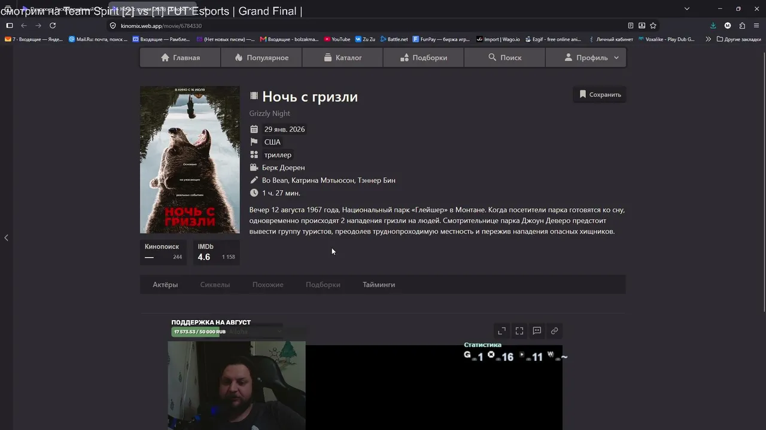Open the Battle.net bookmark
The width and height of the screenshot is (766, 430).
(394, 39)
